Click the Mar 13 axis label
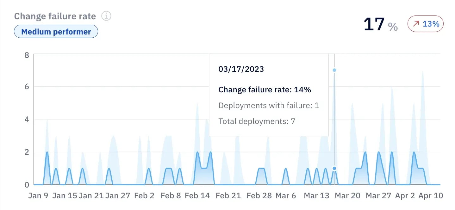Image resolution: width=455 pixels, height=210 pixels. pyautogui.click(x=316, y=196)
